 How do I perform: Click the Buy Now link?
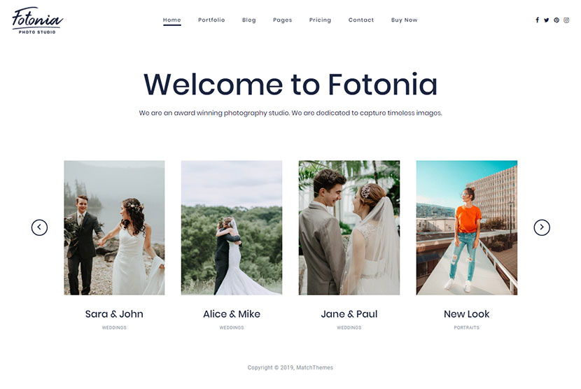click(x=405, y=20)
